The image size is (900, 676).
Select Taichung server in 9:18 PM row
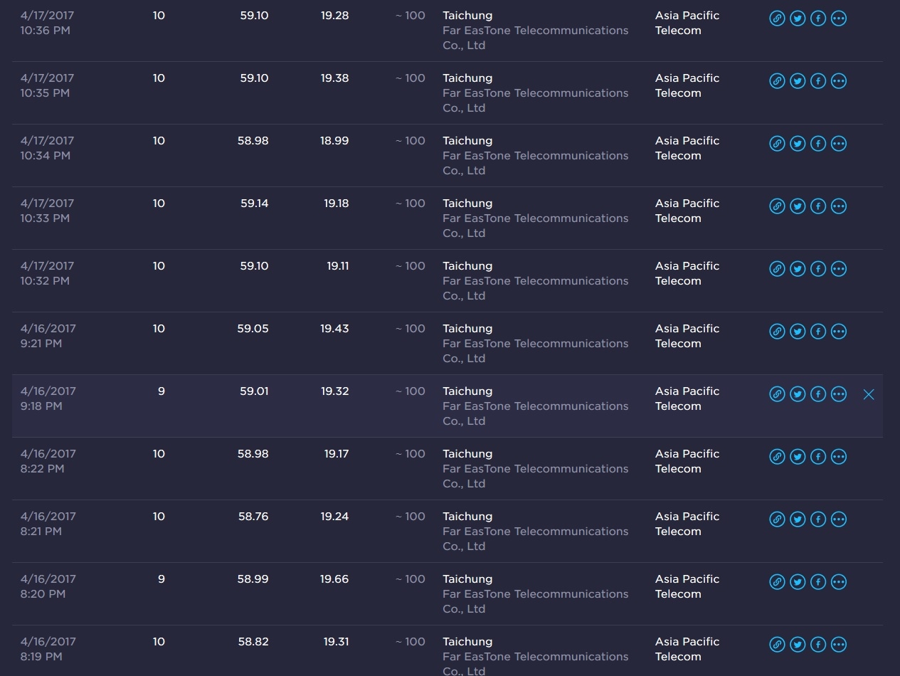click(467, 391)
